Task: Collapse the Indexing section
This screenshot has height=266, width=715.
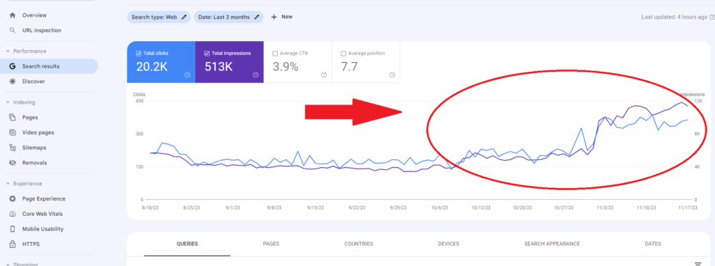Action: click(x=7, y=102)
